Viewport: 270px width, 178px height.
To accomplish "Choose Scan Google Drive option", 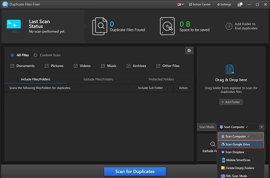I will [241, 144].
